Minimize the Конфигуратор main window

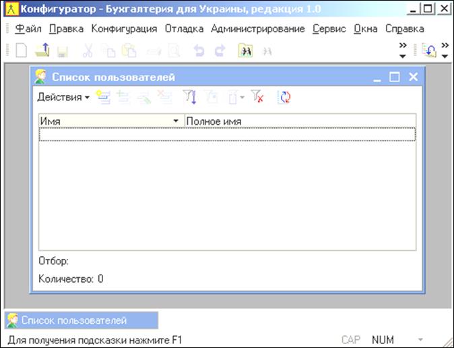[413, 9]
